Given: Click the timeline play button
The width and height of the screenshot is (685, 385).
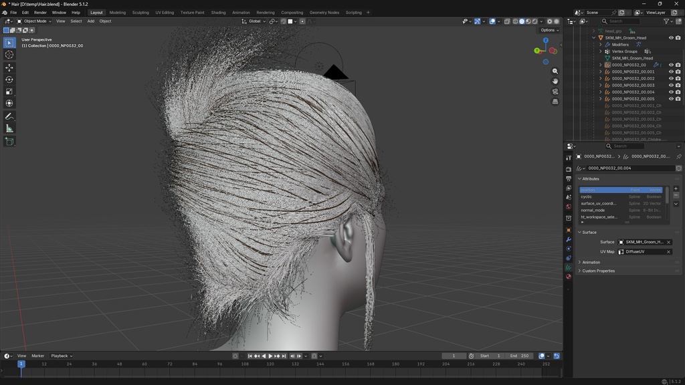Looking at the screenshot, I should [x=270, y=356].
